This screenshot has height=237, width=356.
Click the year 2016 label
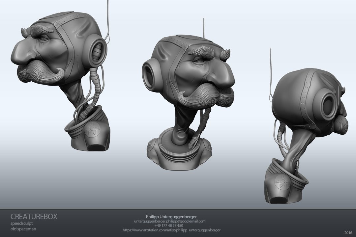click(348, 232)
